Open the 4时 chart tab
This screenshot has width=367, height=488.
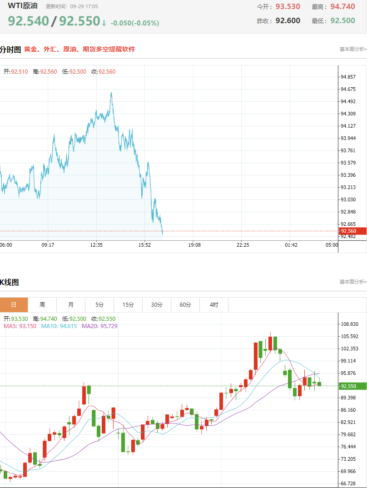(x=214, y=305)
